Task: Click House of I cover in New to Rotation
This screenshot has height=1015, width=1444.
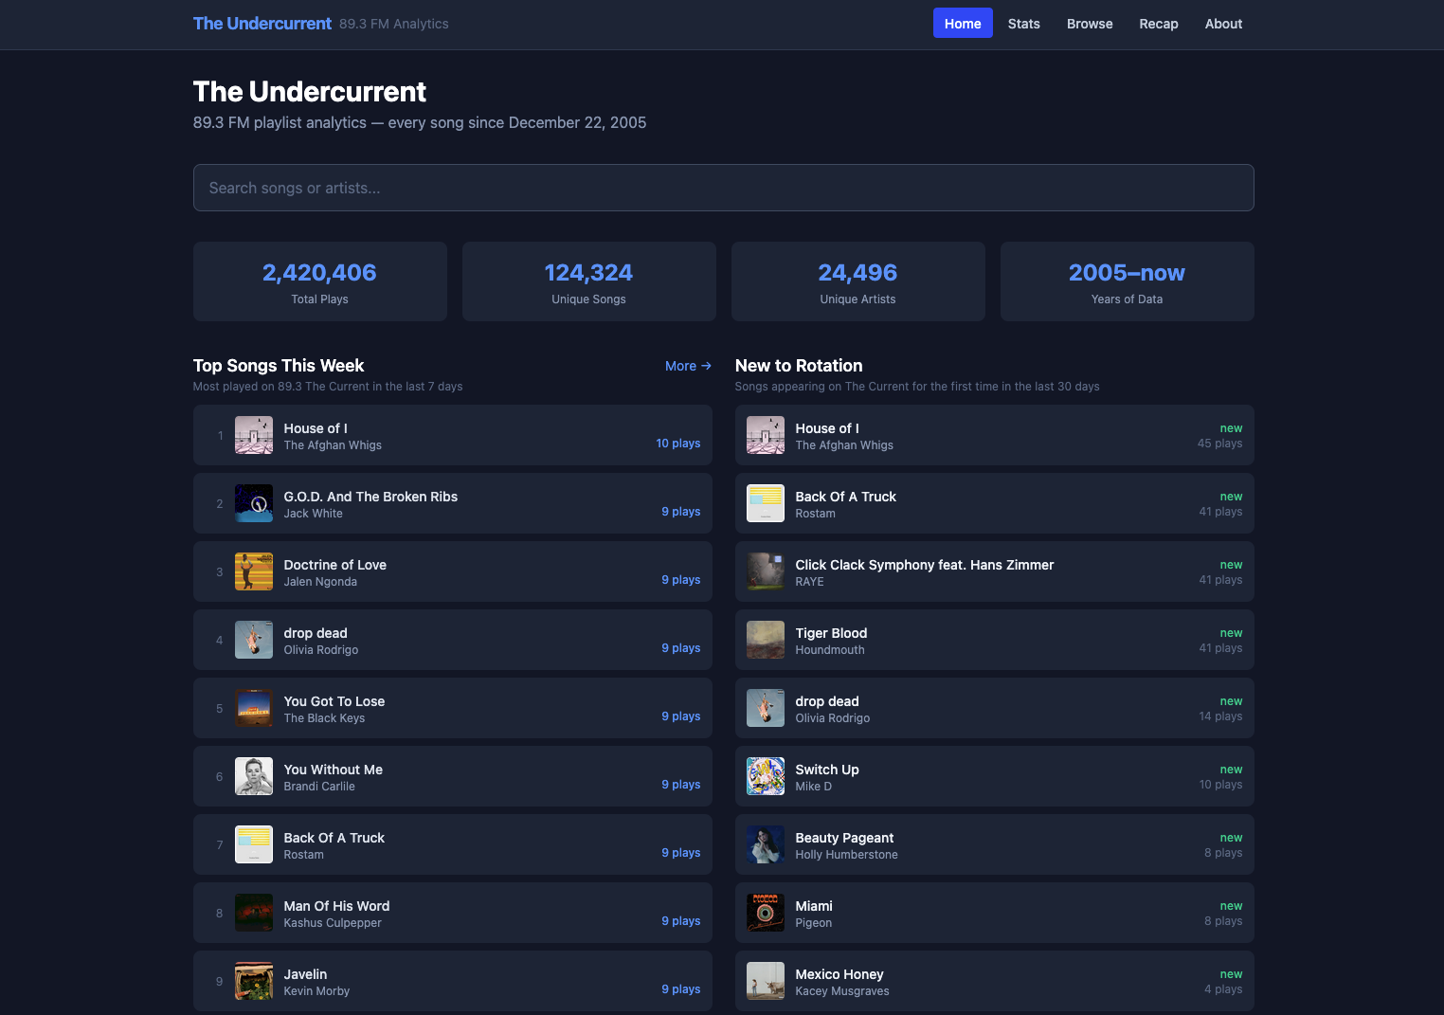Action: [x=766, y=435]
